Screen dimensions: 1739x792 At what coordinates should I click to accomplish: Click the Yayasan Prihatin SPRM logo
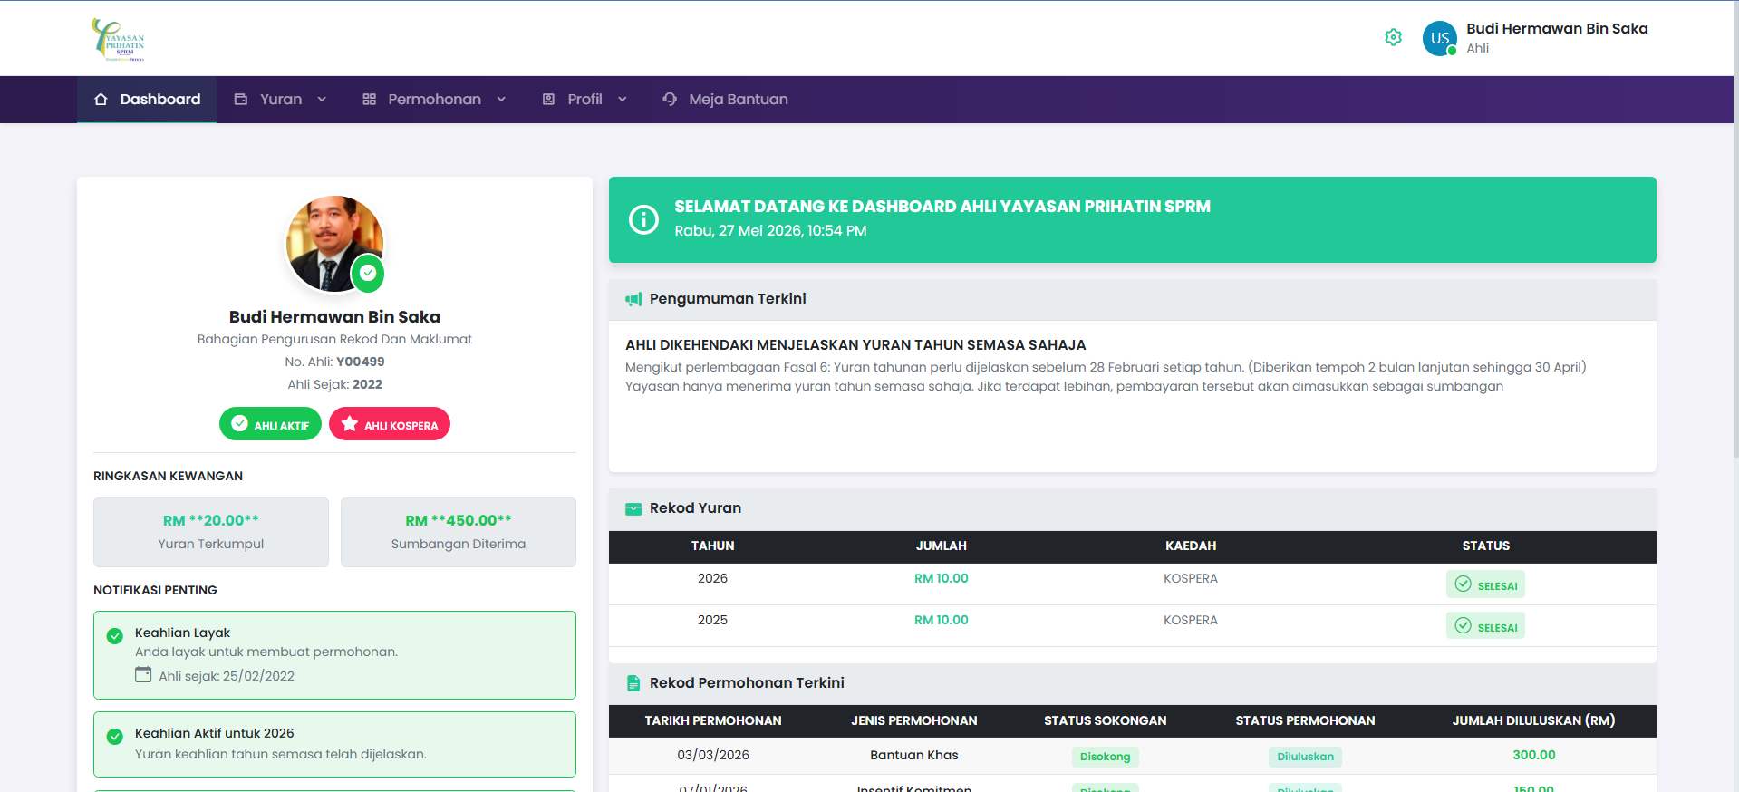(118, 39)
